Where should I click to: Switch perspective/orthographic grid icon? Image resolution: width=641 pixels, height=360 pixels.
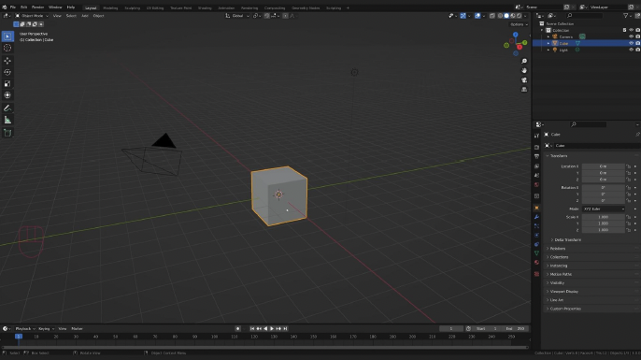click(x=524, y=89)
